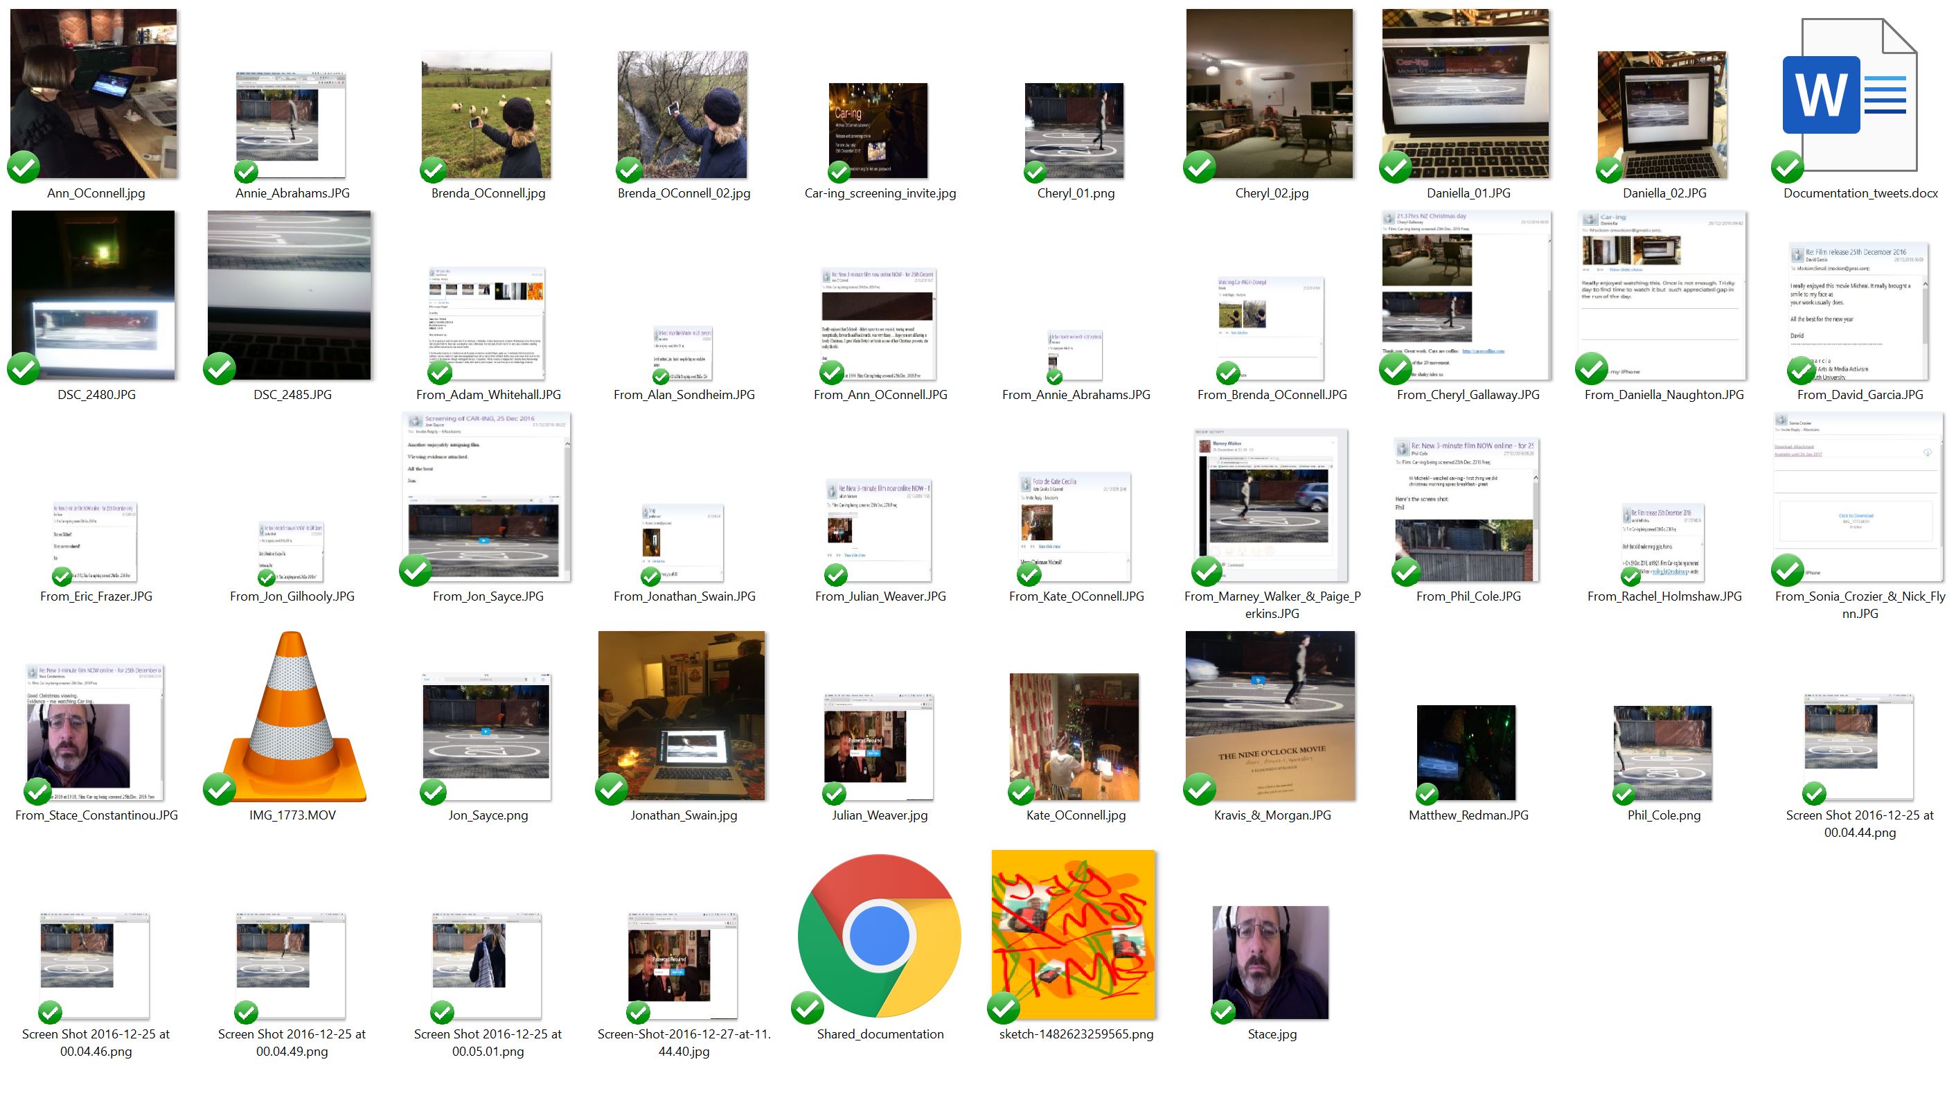Select the Matthew_Redman.JPG thumbnail
This screenshot has height=1107, width=1956.
(x=1466, y=753)
